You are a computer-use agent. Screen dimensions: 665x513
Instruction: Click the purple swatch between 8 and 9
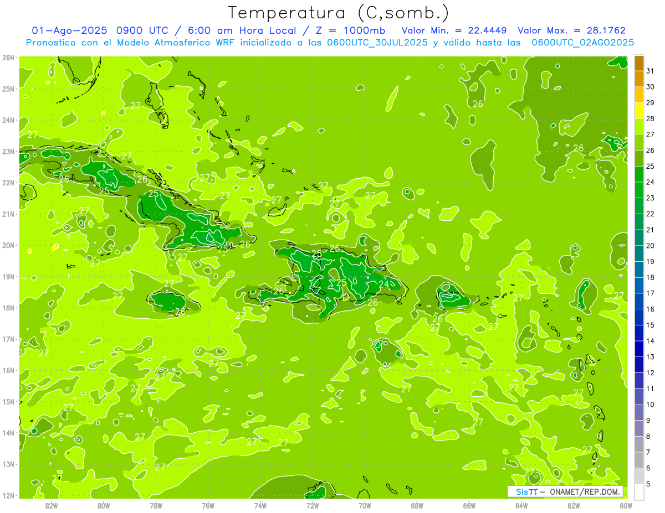click(639, 428)
